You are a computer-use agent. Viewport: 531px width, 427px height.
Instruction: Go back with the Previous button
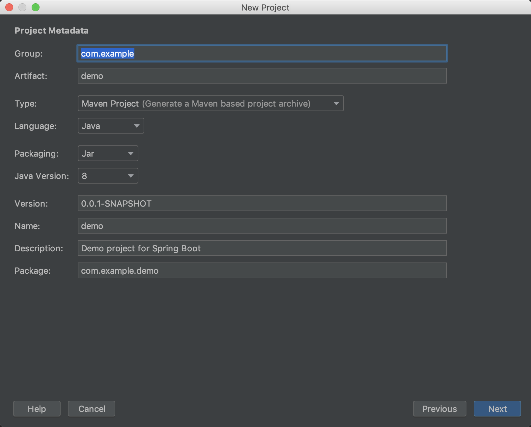click(439, 409)
